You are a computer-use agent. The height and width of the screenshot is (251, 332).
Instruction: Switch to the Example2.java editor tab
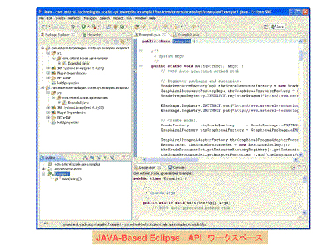[189, 35]
